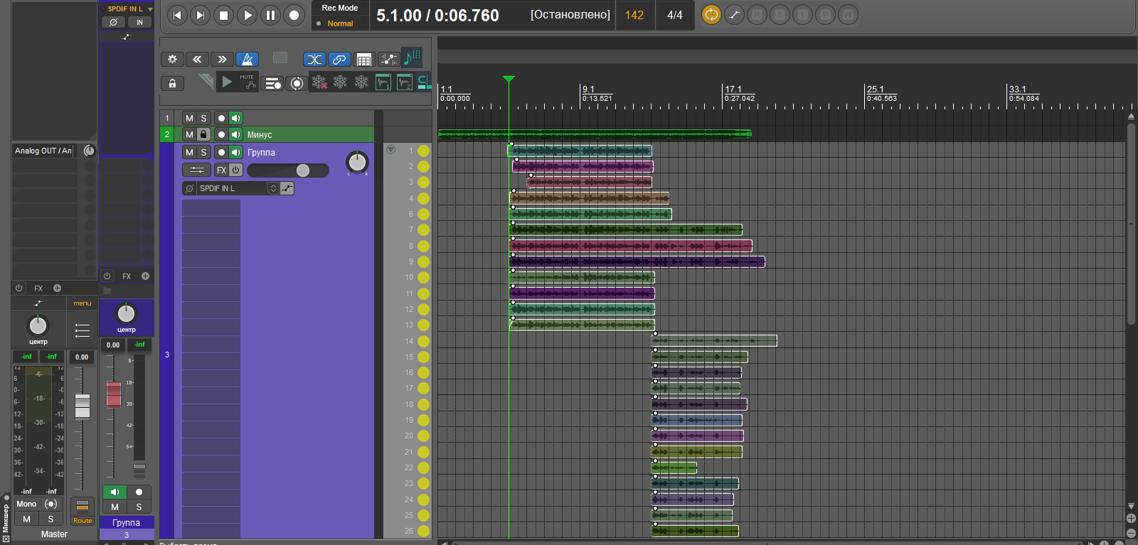This screenshot has height=545, width=1138.
Task: Open track settings gear icon
Action: click(x=172, y=60)
